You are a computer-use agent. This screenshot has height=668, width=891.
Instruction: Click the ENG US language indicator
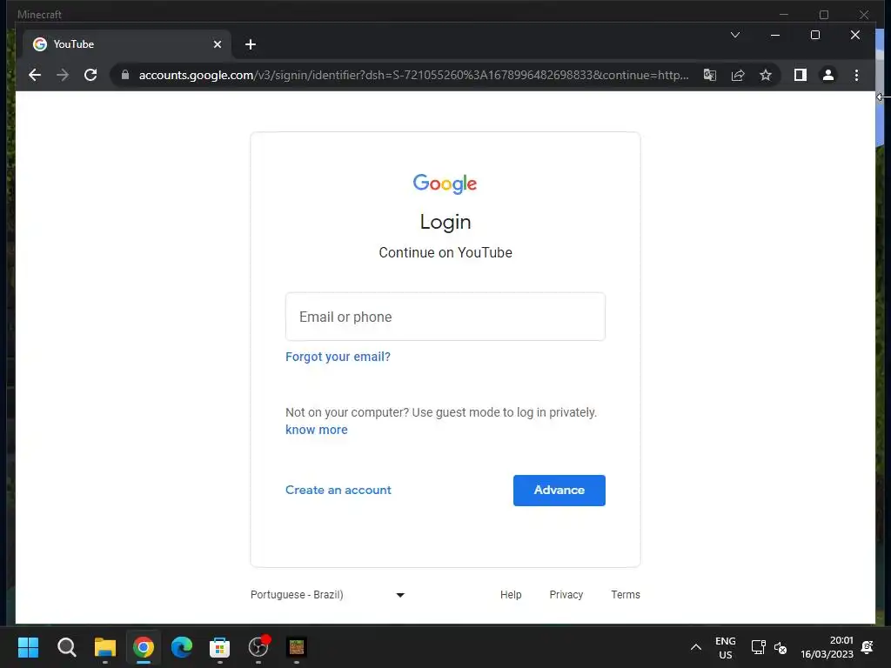pyautogui.click(x=725, y=647)
